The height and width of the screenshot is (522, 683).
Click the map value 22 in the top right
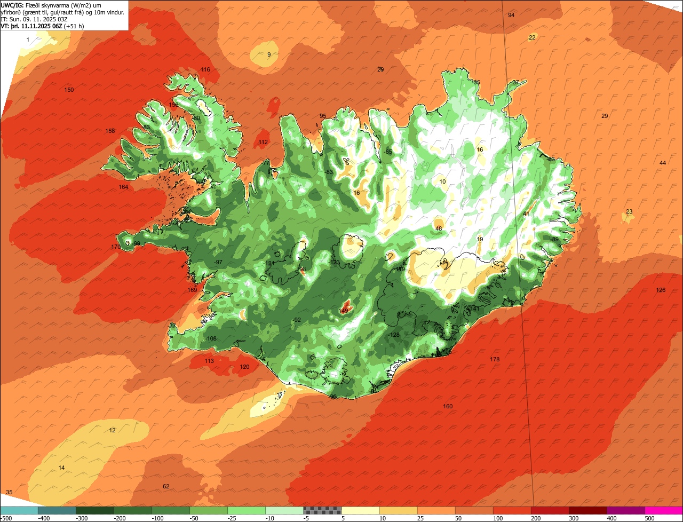pos(532,37)
